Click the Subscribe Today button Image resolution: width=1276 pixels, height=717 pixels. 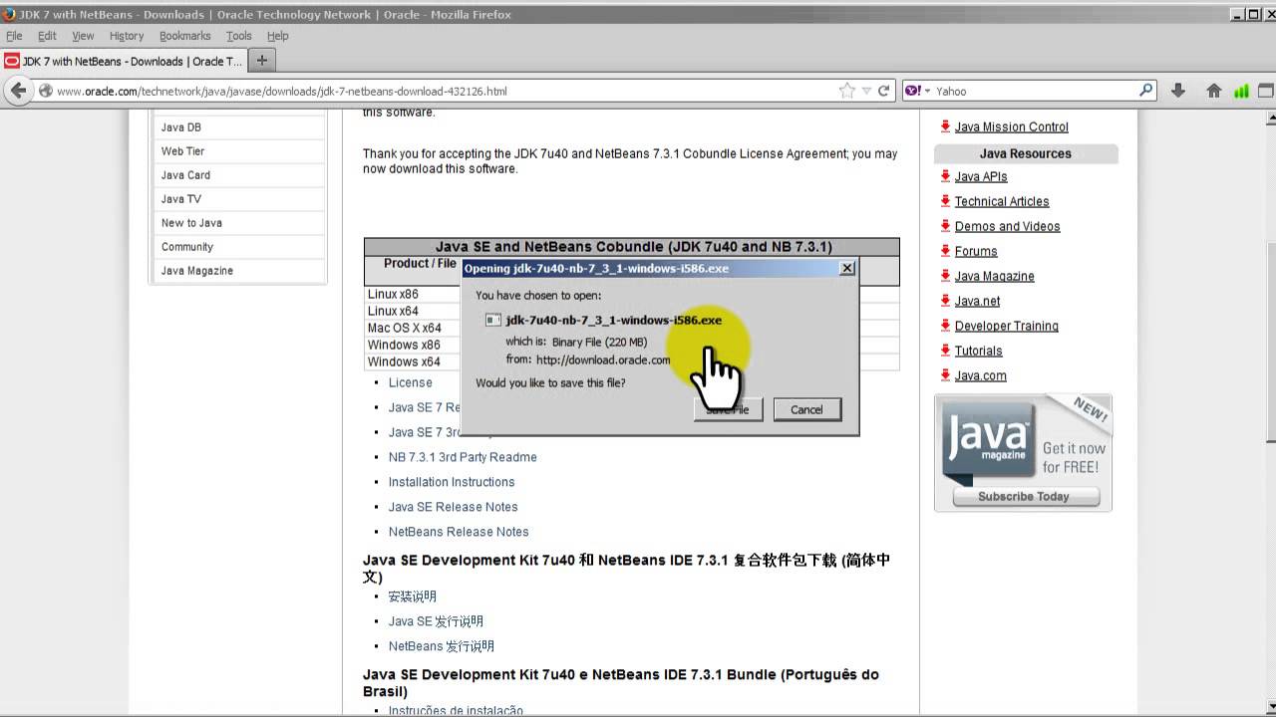click(1024, 496)
